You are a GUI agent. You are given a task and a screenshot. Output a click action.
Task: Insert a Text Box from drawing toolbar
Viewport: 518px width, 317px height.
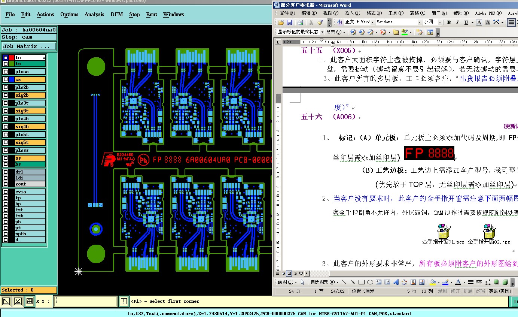tap(379, 282)
